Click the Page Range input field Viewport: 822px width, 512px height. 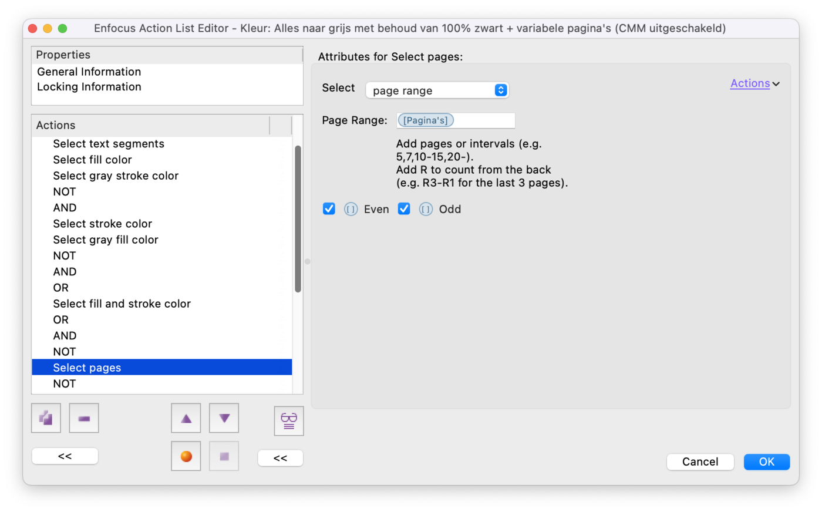[456, 120]
